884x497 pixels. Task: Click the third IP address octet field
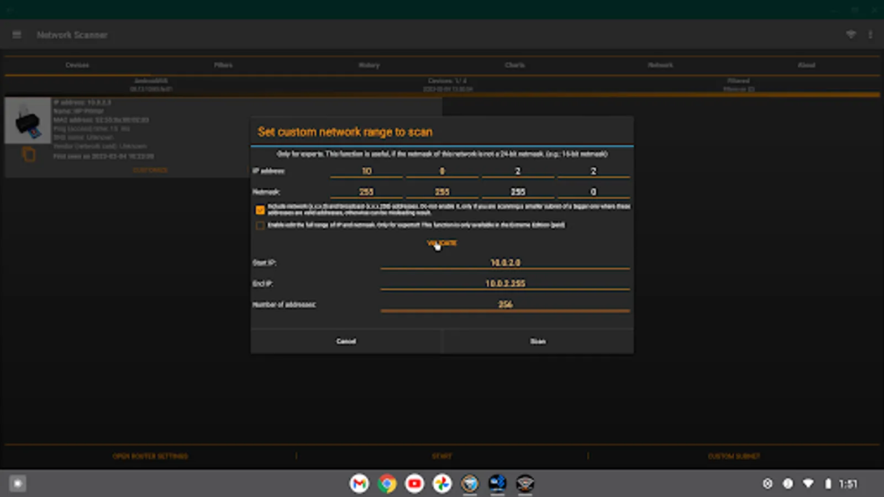(x=518, y=171)
